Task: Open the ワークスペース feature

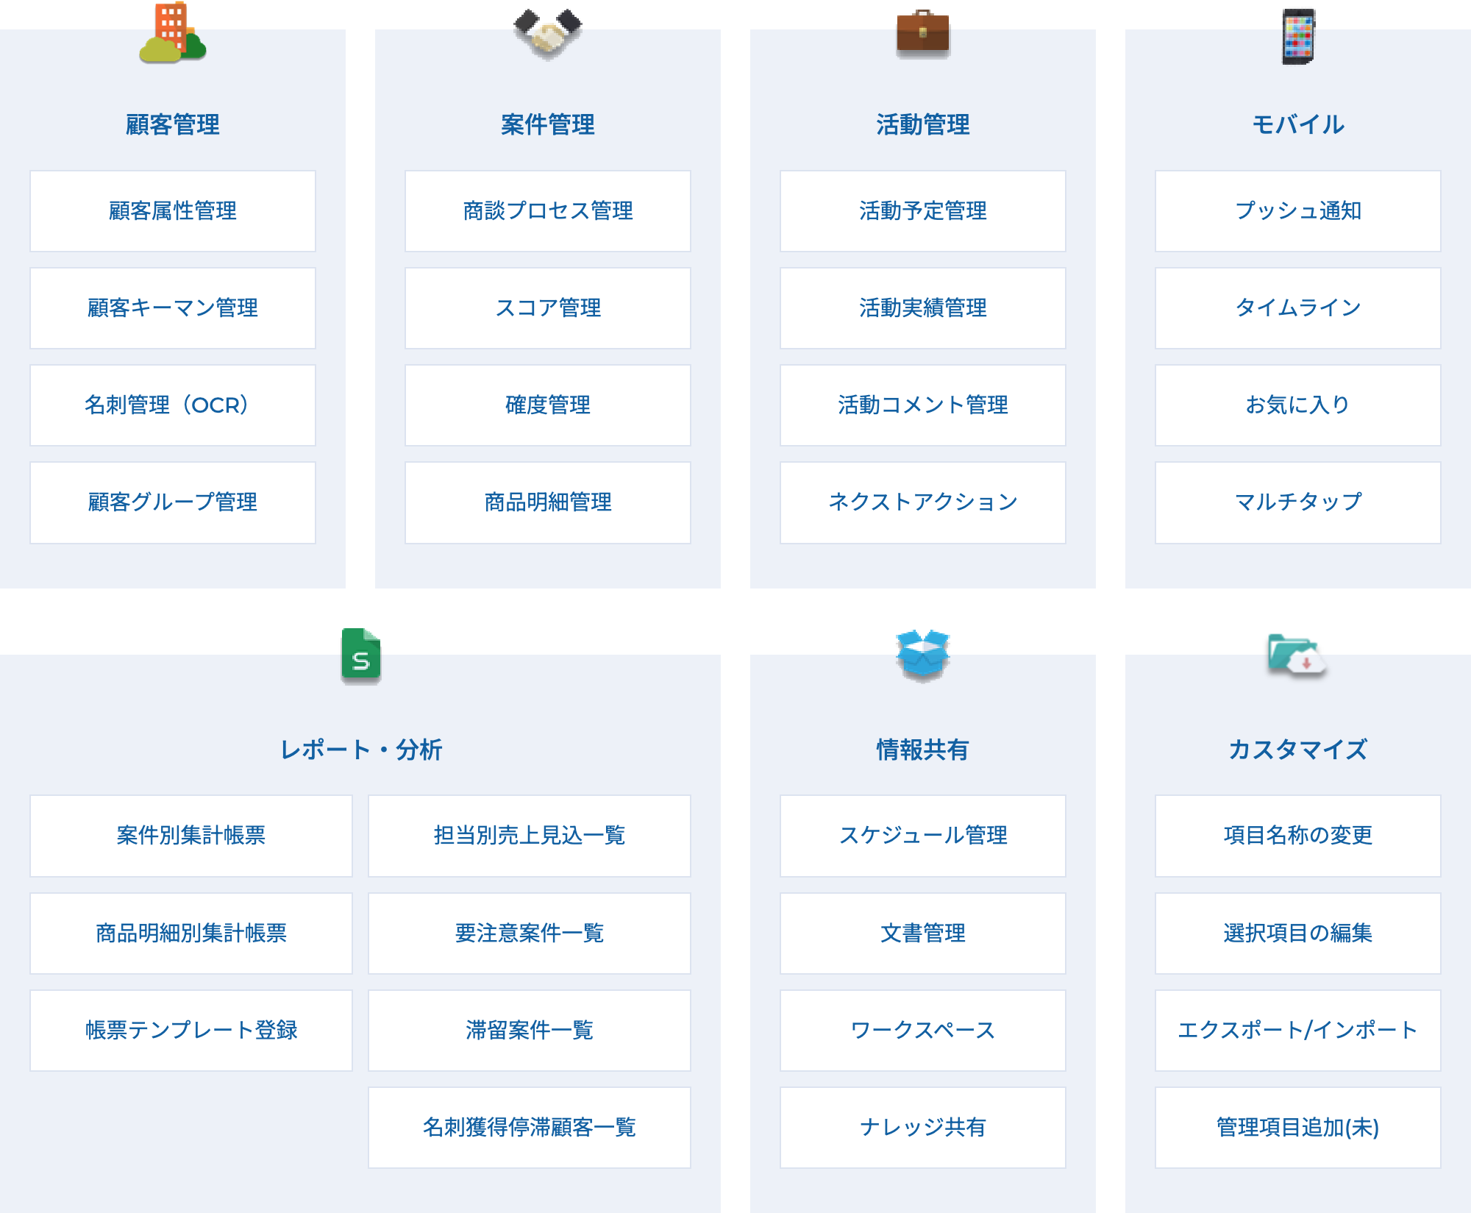Action: (x=922, y=1031)
